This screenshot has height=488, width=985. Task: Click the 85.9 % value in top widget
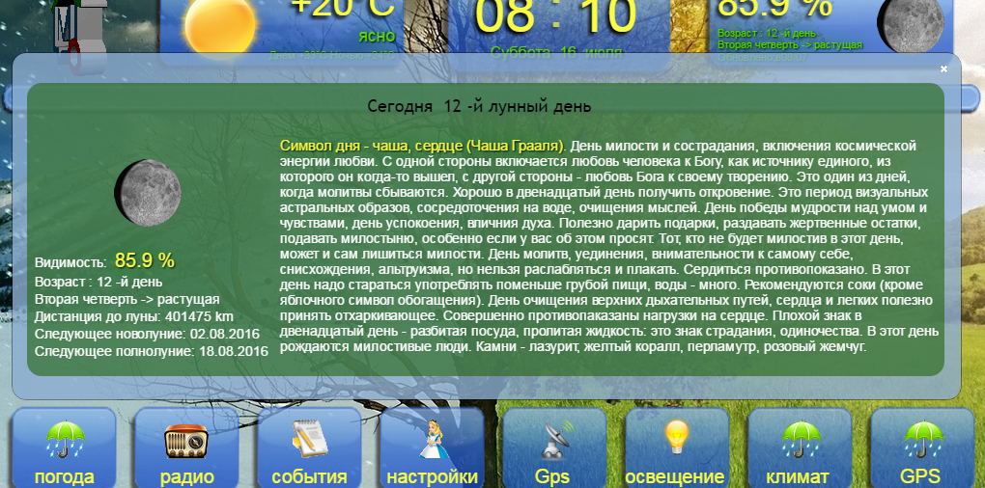[x=774, y=9]
